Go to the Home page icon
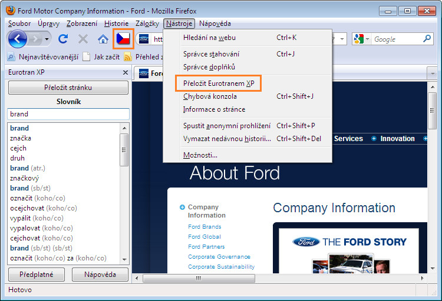 103,39
